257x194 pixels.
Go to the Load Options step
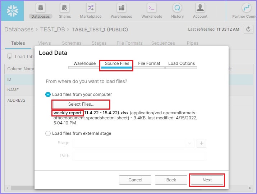click(182, 64)
